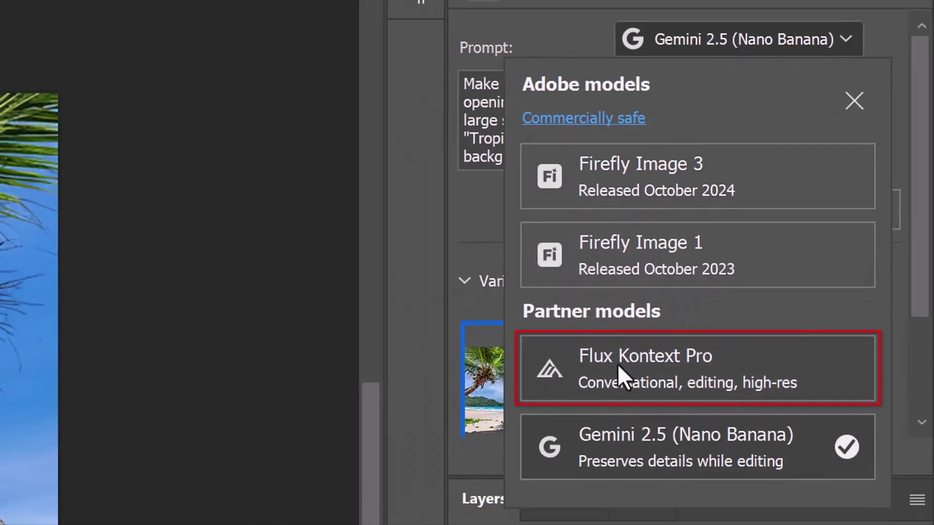Open the Layers panel options menu
Screen dimensions: 934x525
pos(917,499)
